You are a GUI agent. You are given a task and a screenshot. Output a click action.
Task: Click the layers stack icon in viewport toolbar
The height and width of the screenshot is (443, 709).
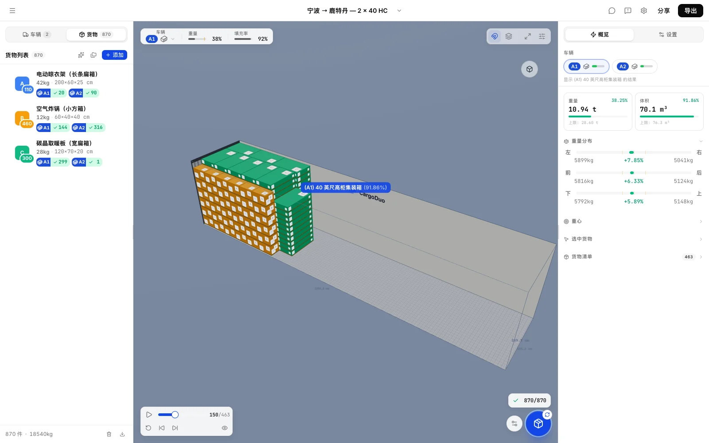coord(509,36)
